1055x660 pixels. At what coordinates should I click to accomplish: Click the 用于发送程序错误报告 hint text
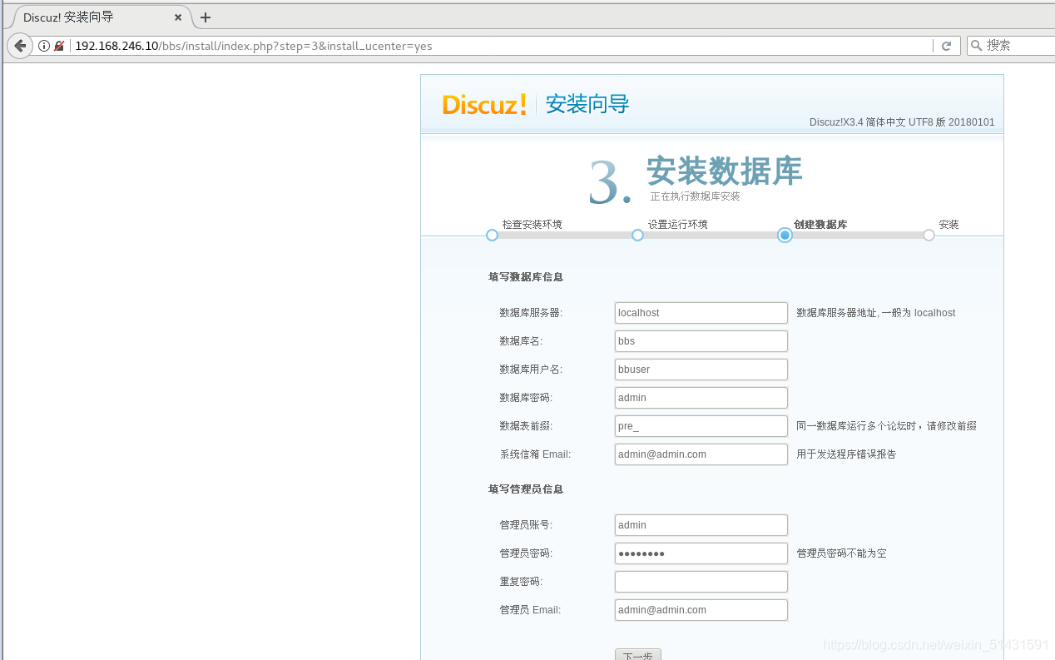[x=846, y=454]
